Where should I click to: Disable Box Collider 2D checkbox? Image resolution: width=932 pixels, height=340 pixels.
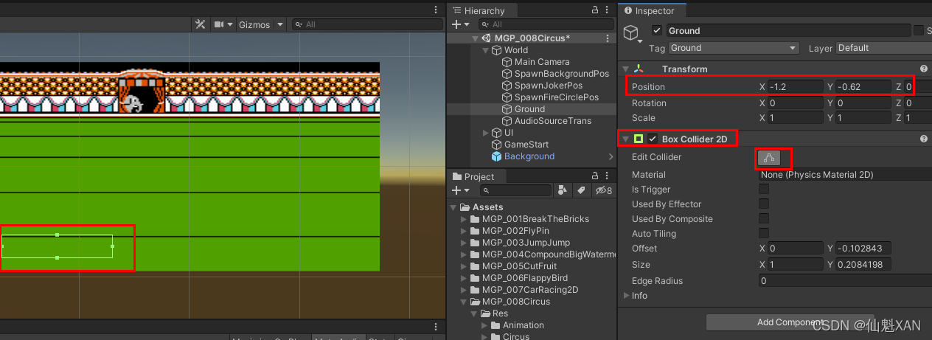coord(653,139)
